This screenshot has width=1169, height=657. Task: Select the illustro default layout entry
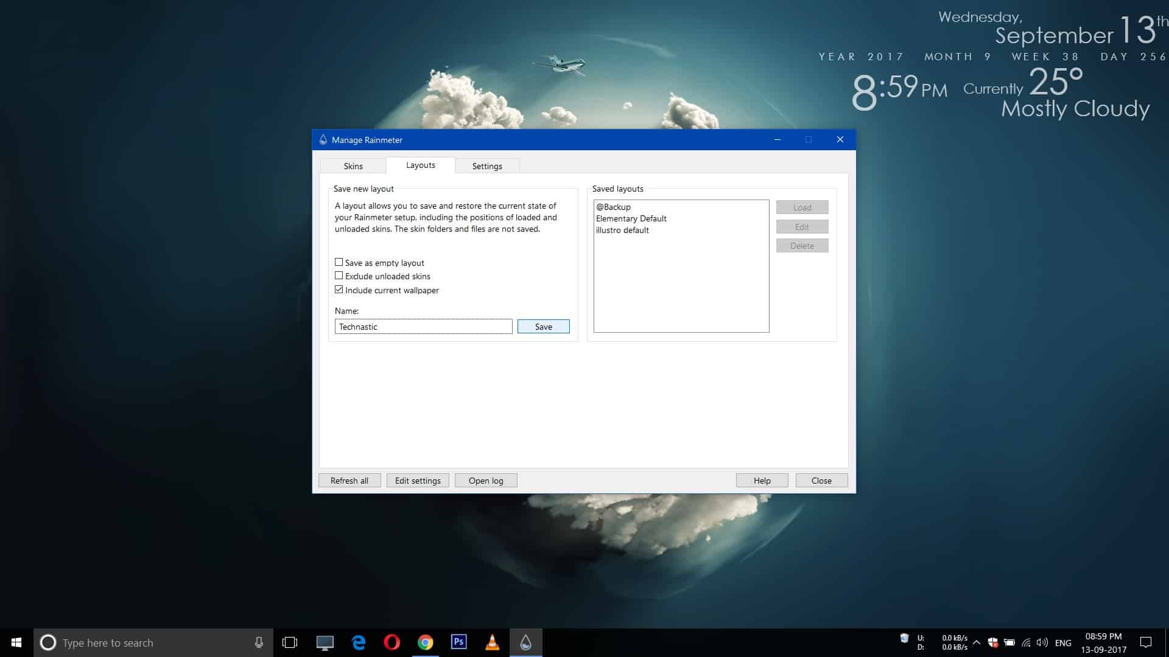tap(622, 230)
